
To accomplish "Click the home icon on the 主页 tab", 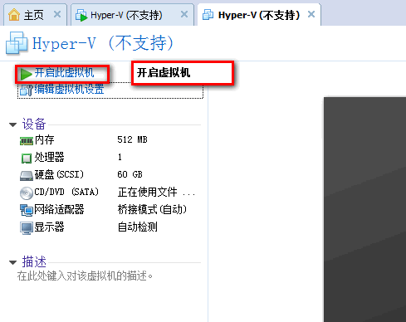I will point(14,15).
